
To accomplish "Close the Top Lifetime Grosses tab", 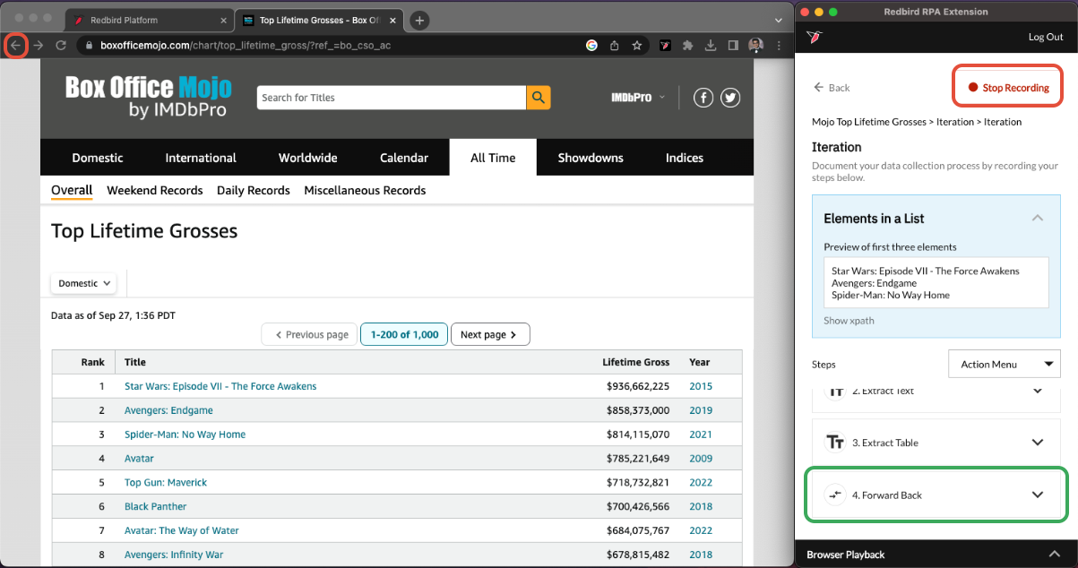I will [393, 20].
